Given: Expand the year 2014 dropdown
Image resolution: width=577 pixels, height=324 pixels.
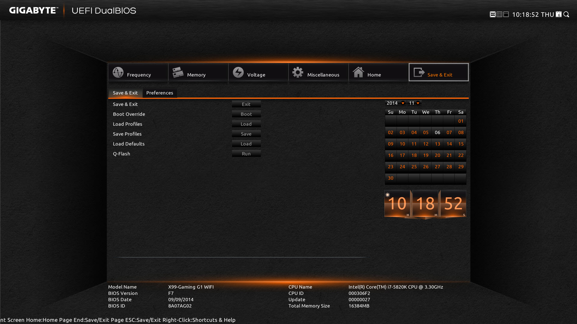Looking at the screenshot, I should click(x=395, y=103).
